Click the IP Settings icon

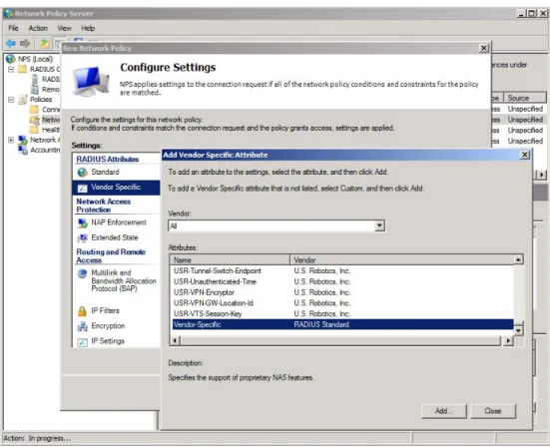click(83, 342)
